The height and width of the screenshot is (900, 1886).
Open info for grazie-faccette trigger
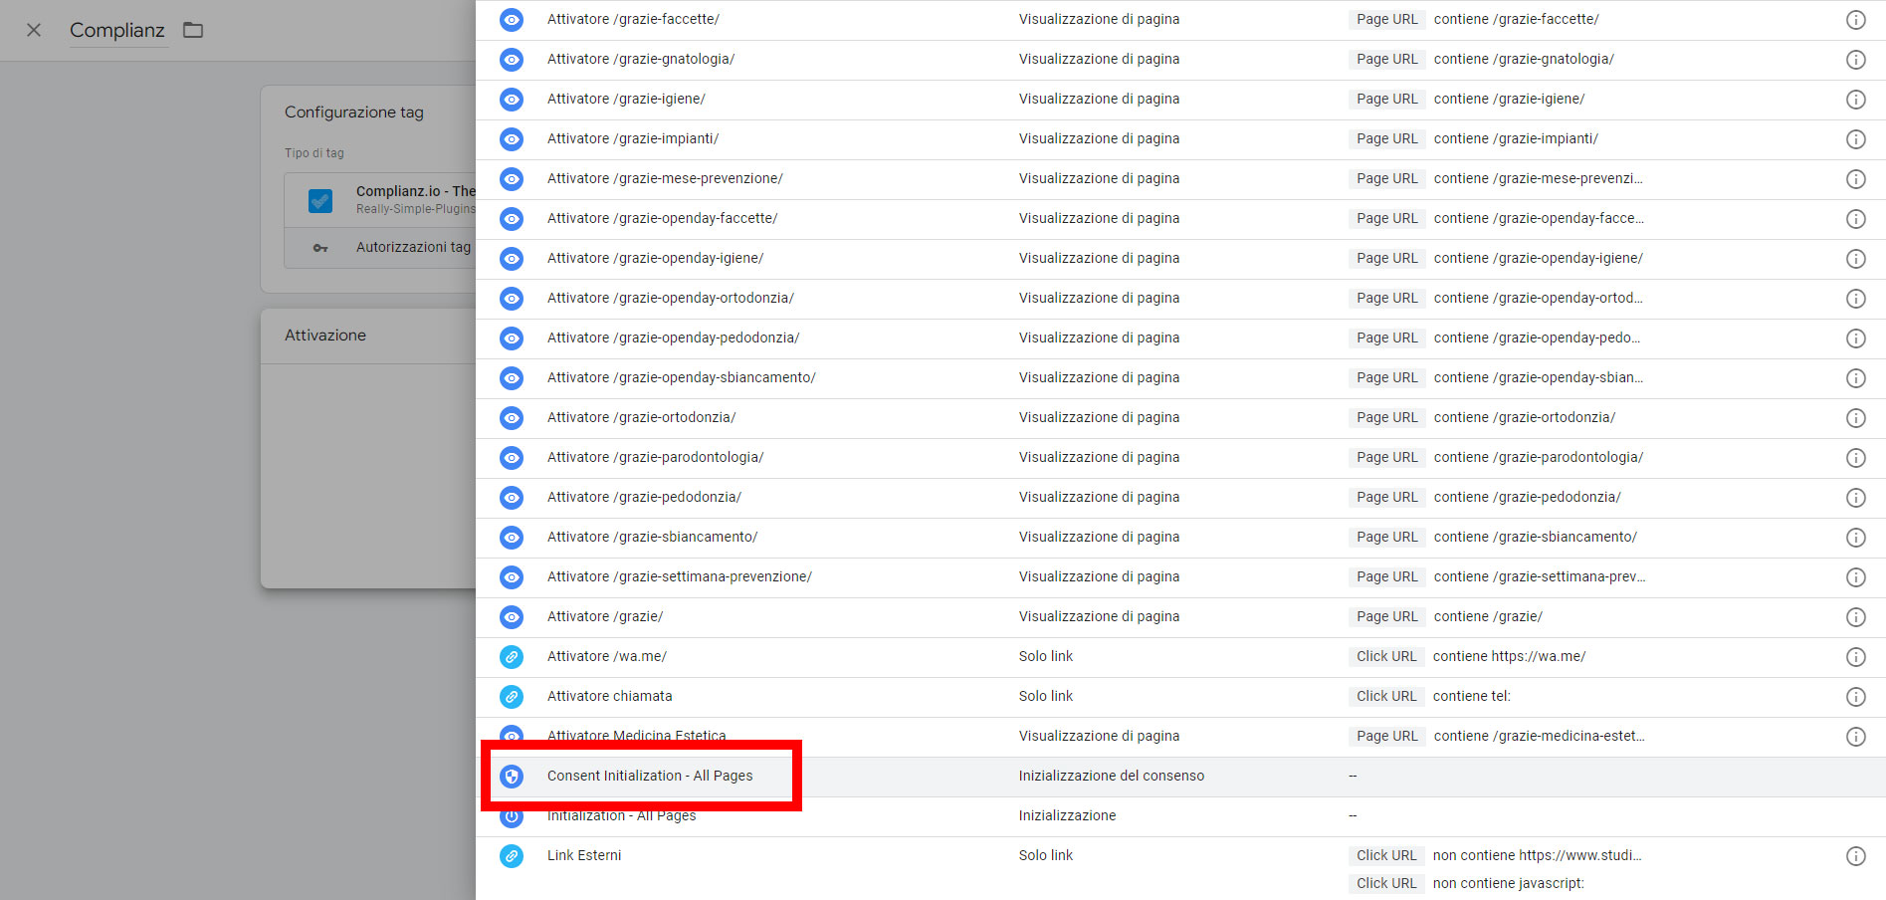(x=1855, y=20)
